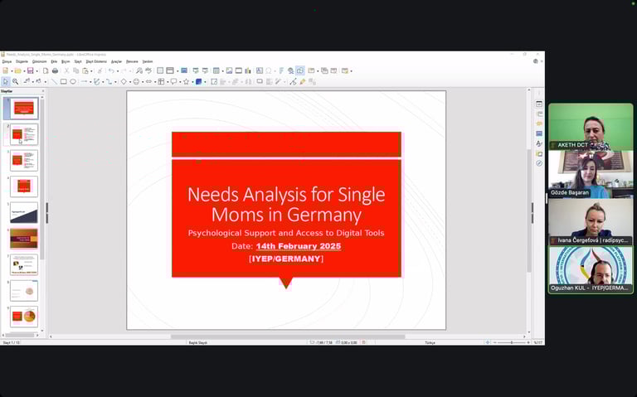Open the Stars and Banners dropdown arrow
The width and height of the screenshot is (637, 397).
point(192,82)
